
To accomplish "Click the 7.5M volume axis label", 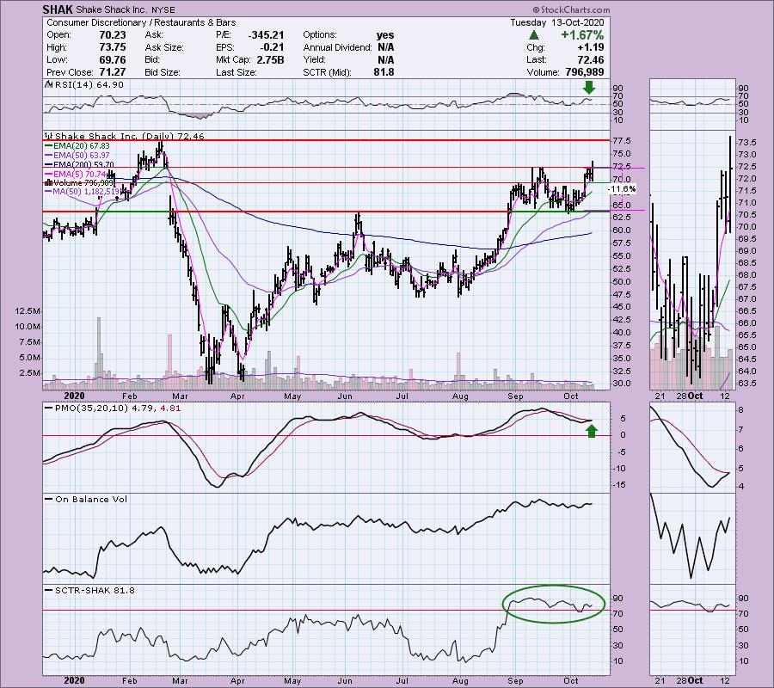I will (31, 342).
